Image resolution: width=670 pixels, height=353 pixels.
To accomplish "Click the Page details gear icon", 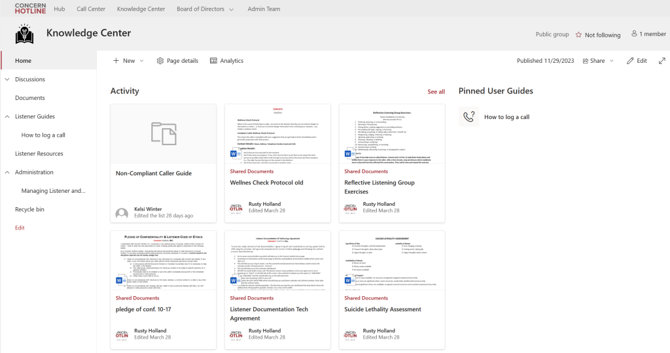I will [x=160, y=61].
